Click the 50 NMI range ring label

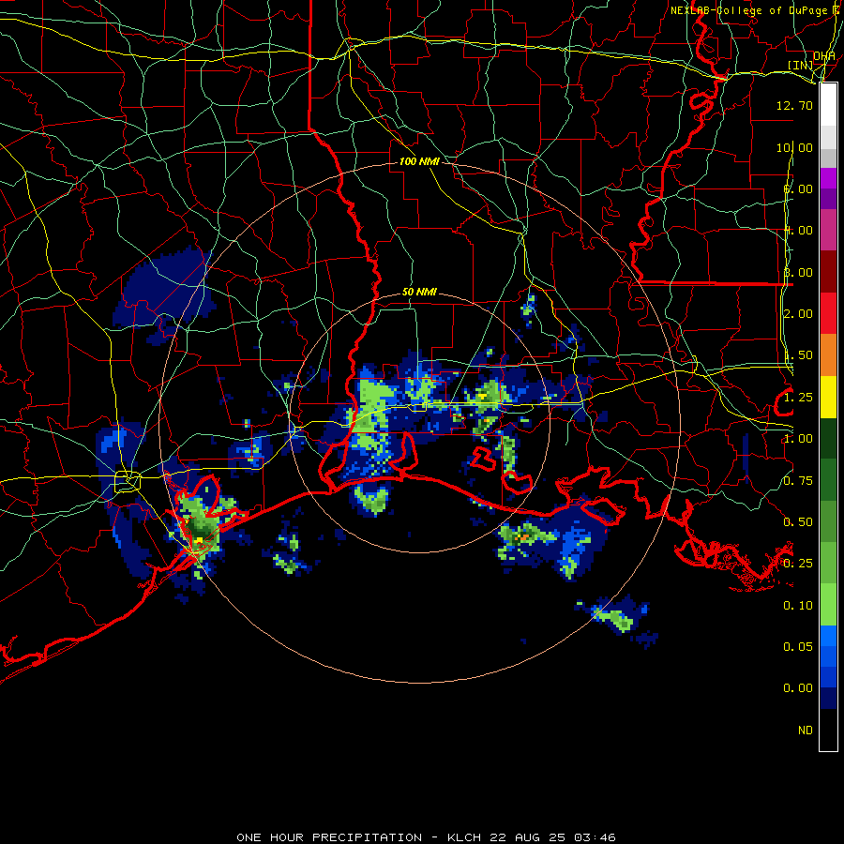click(x=419, y=292)
